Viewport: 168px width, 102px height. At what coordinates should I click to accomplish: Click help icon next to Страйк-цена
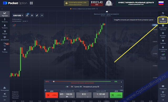click(105, 91)
